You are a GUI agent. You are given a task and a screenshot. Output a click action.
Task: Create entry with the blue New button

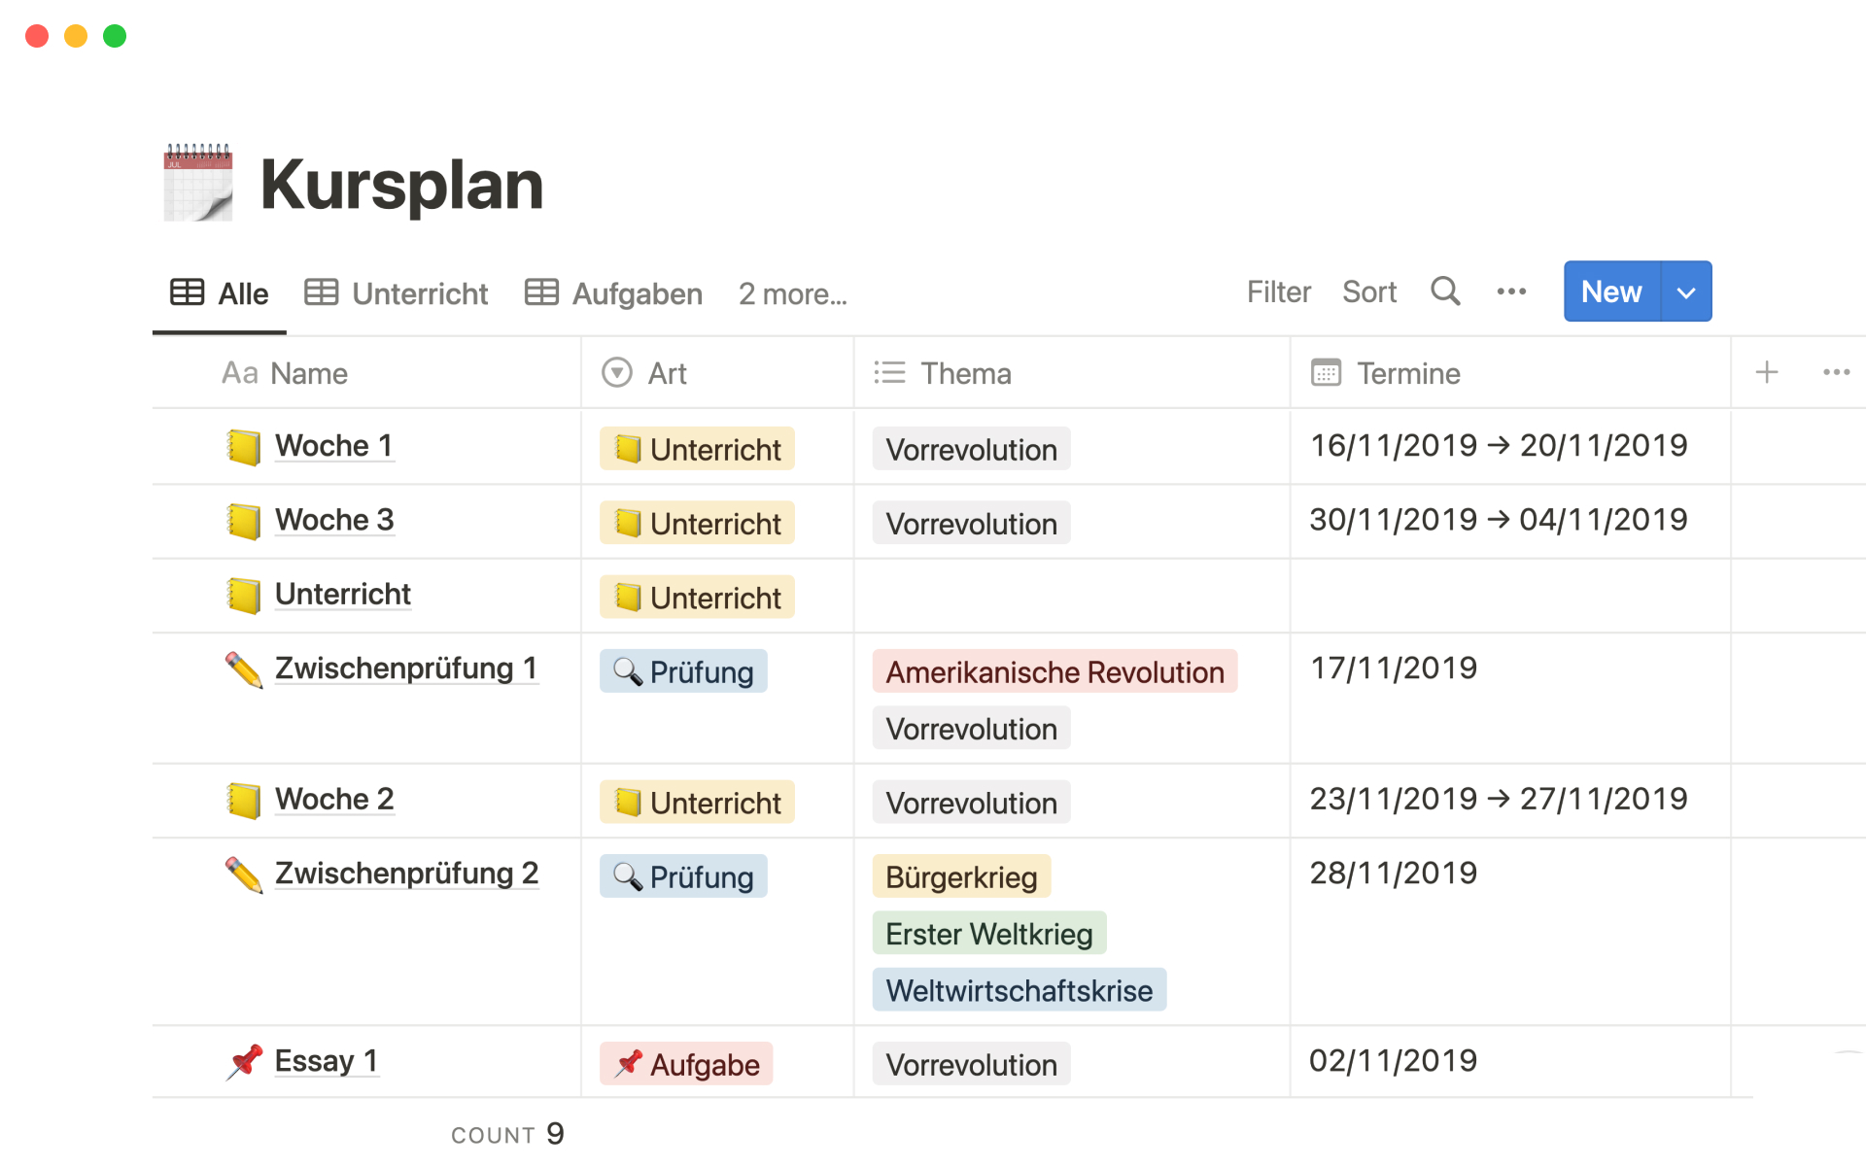(x=1610, y=291)
